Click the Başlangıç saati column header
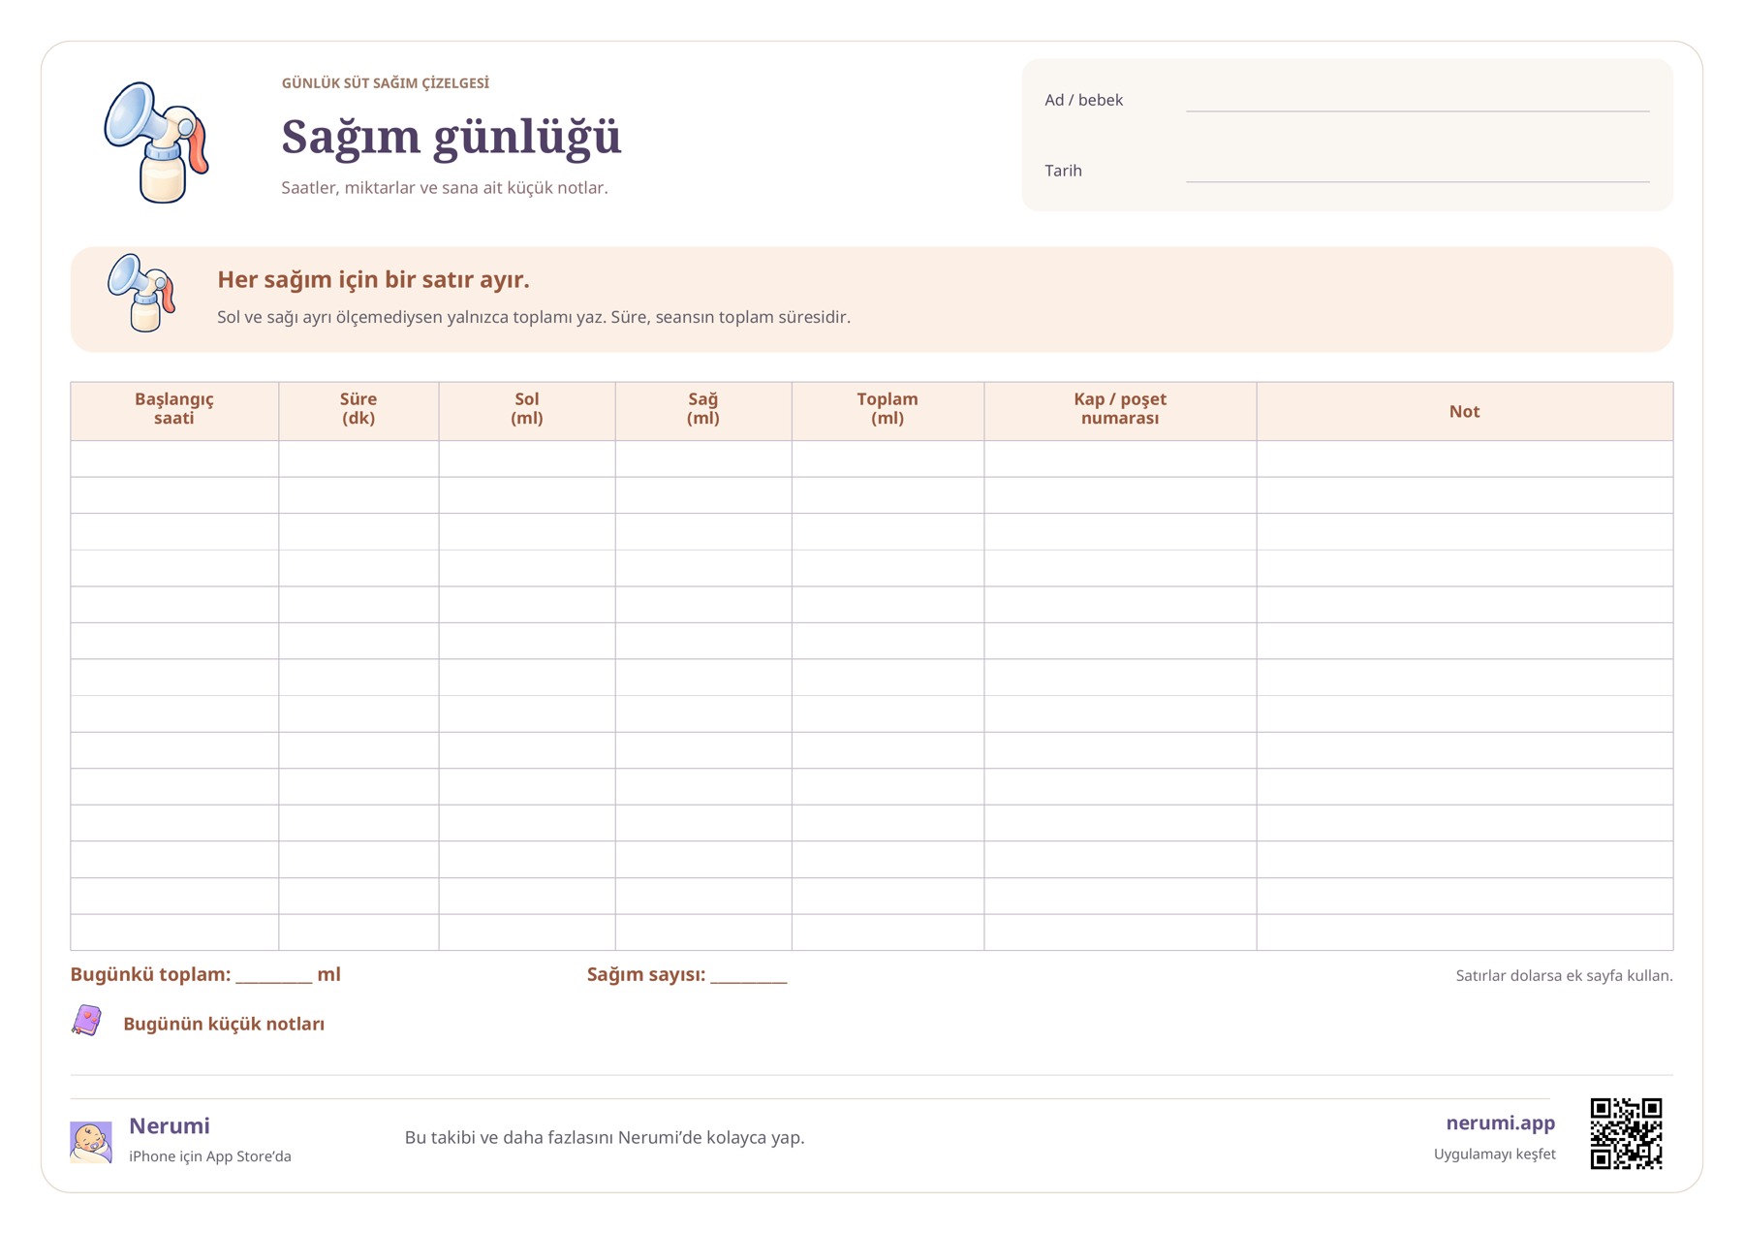Viewport: 1744px width, 1234px height. coord(174,409)
